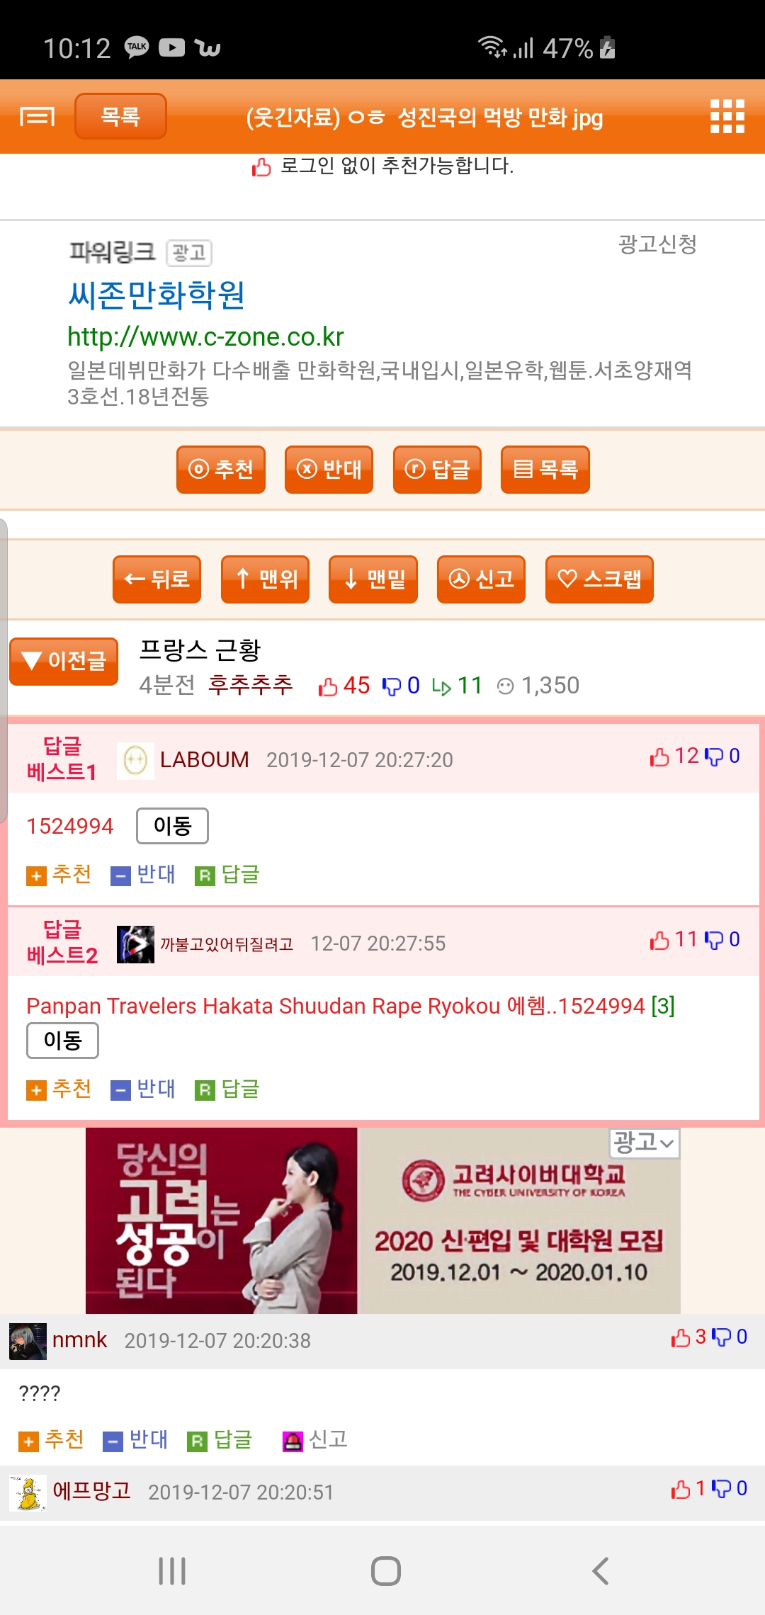
Task: Tap the scrap heart button 스크랩
Action: click(x=599, y=579)
